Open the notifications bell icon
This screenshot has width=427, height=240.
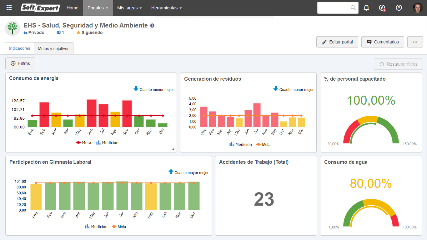366,8
